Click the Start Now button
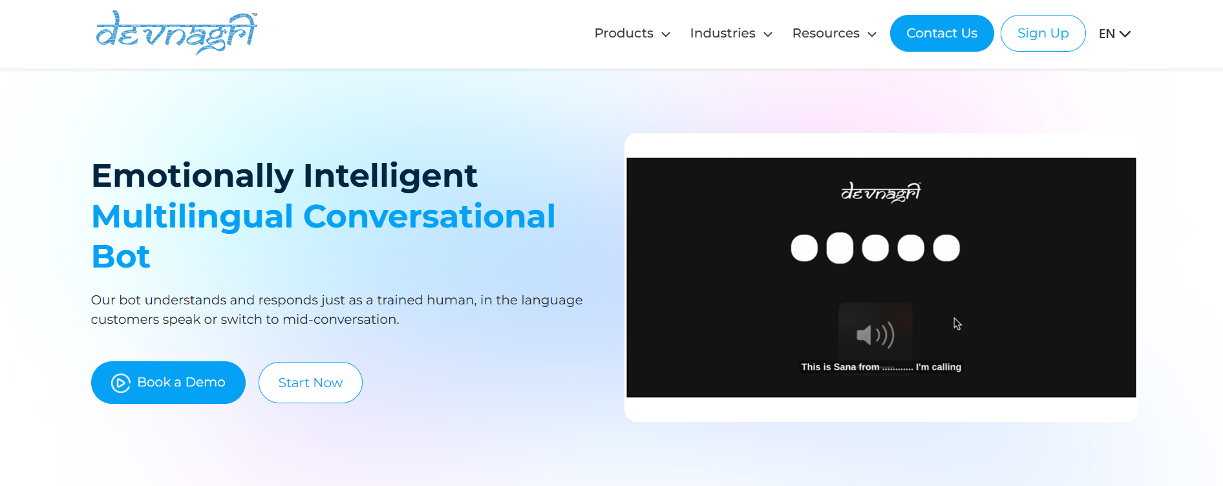This screenshot has height=486, width=1223. pyautogui.click(x=310, y=383)
